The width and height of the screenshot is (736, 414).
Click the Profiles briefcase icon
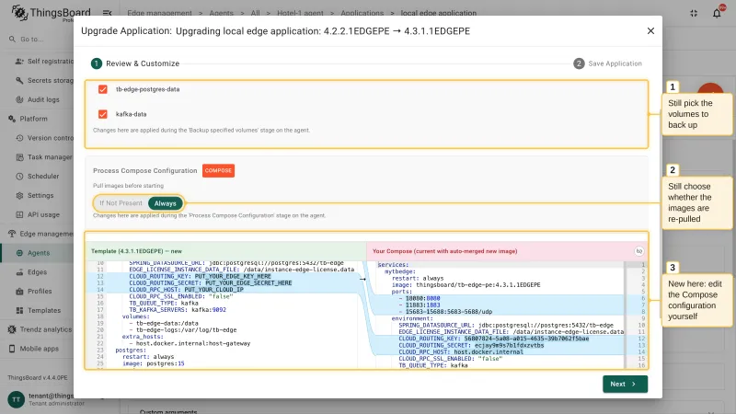[x=19, y=292]
